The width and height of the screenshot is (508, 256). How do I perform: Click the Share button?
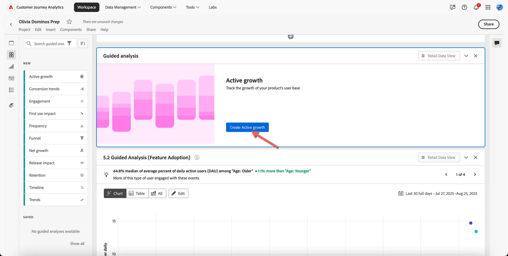pos(489,24)
